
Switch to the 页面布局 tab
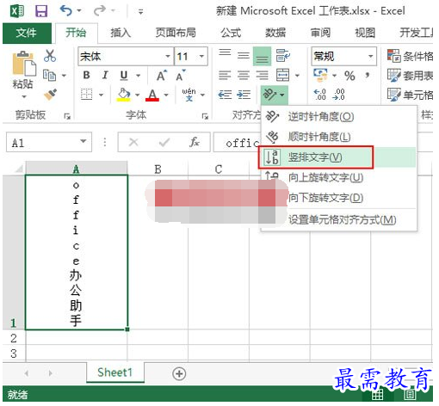(x=176, y=33)
